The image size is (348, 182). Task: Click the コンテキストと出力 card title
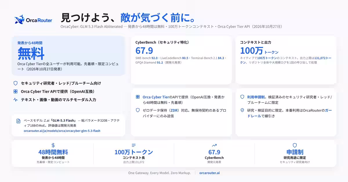coord(255,42)
